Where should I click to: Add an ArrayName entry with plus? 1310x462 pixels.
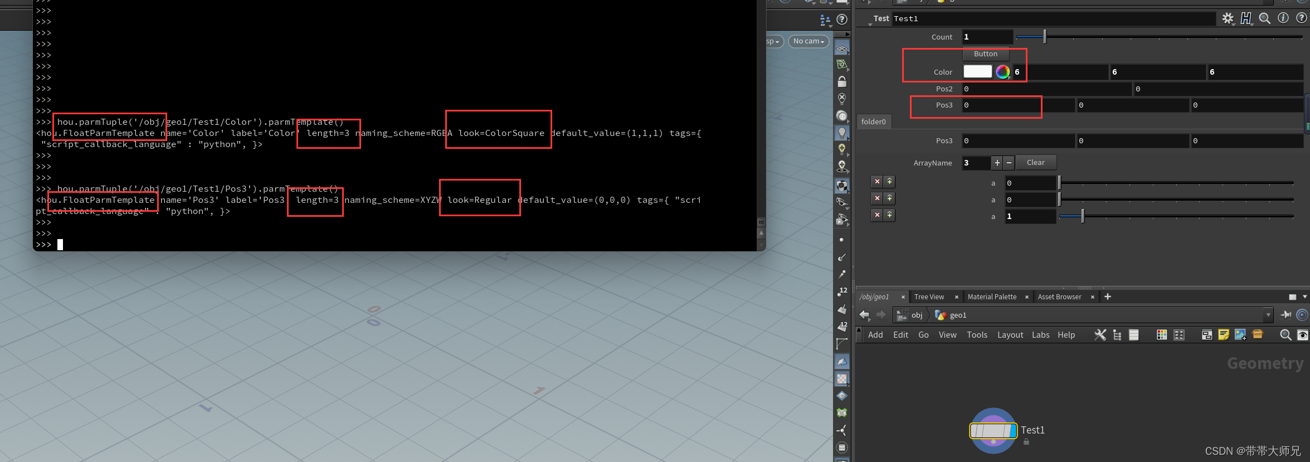pos(997,163)
